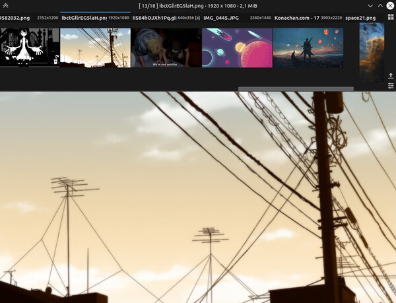The image size is (396, 303).
Task: Click the space21.png filename label
Action: (360, 18)
